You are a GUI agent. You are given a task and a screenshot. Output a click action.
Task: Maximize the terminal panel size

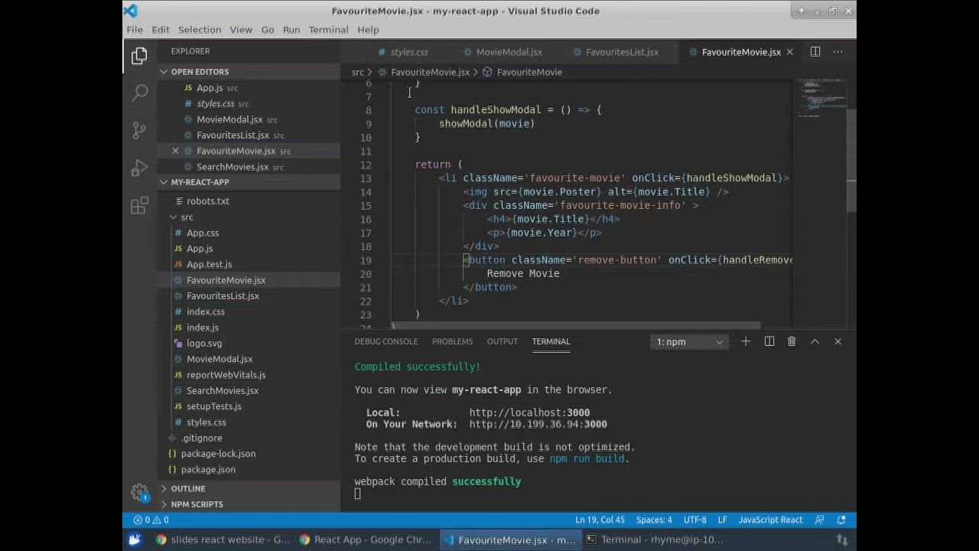click(815, 341)
